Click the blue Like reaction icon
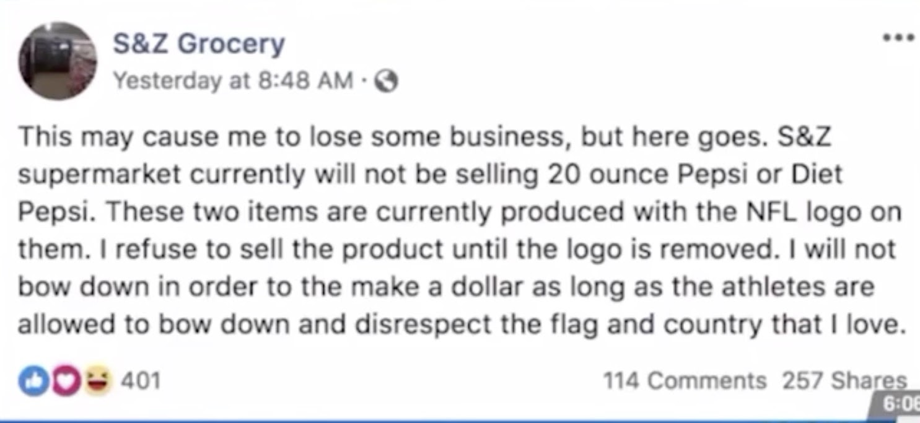 (28, 379)
